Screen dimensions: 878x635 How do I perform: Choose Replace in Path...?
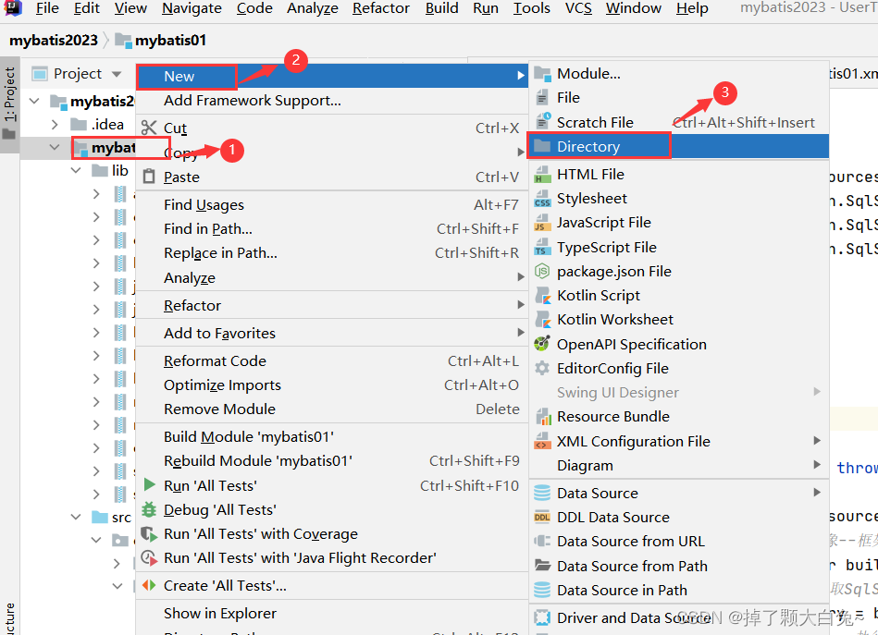(x=332, y=253)
